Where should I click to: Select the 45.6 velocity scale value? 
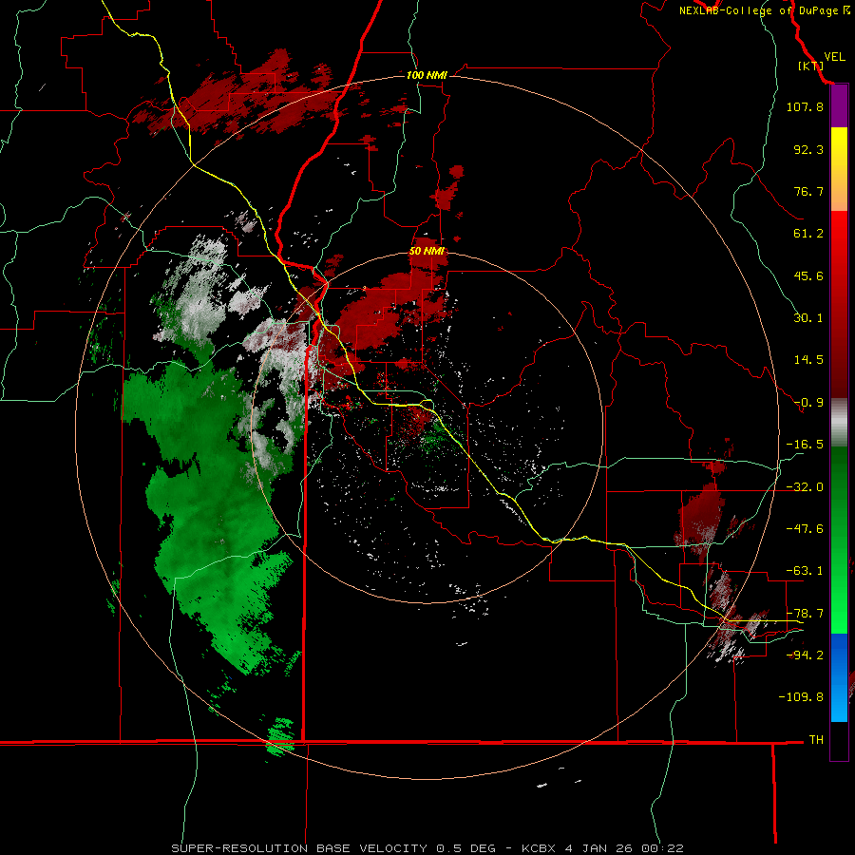coord(808,275)
